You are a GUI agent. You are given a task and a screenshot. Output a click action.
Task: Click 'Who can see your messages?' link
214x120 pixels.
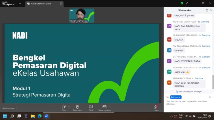coord(189,91)
